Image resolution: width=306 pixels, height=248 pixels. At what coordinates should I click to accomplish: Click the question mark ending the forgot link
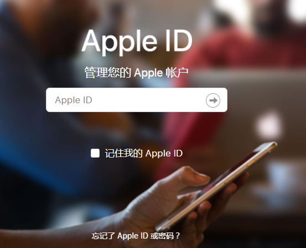click(x=178, y=236)
